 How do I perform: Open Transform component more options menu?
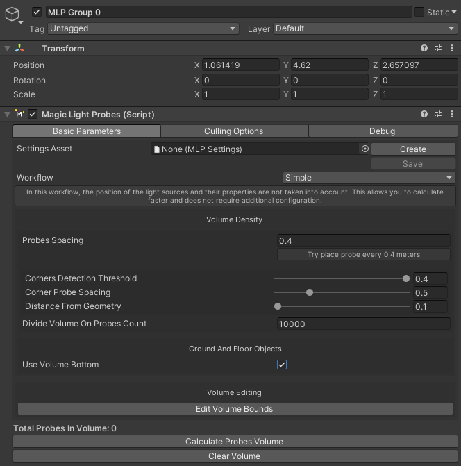451,49
